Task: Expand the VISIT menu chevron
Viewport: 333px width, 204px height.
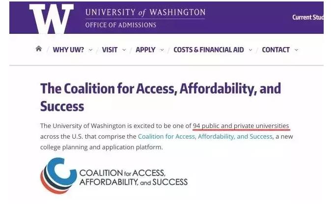Action: pos(124,50)
